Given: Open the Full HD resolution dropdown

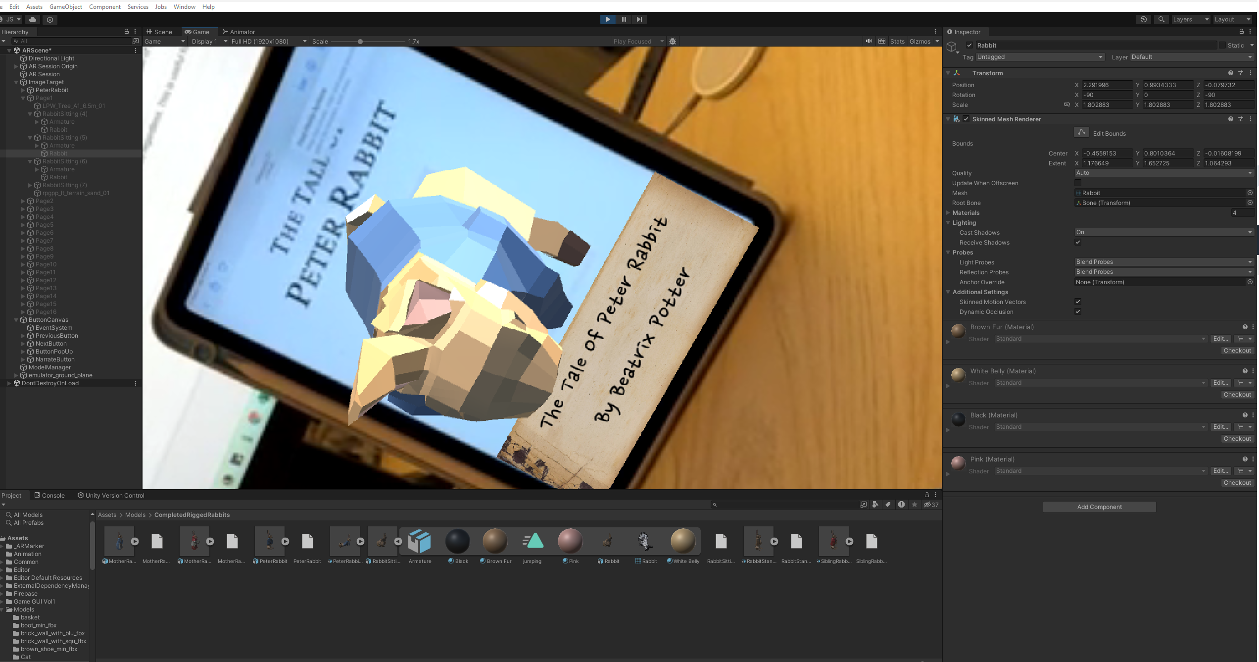Looking at the screenshot, I should click(x=269, y=42).
